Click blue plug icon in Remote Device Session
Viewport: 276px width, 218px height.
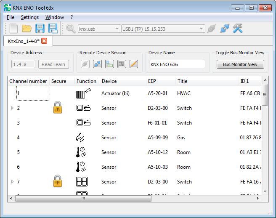(97, 64)
